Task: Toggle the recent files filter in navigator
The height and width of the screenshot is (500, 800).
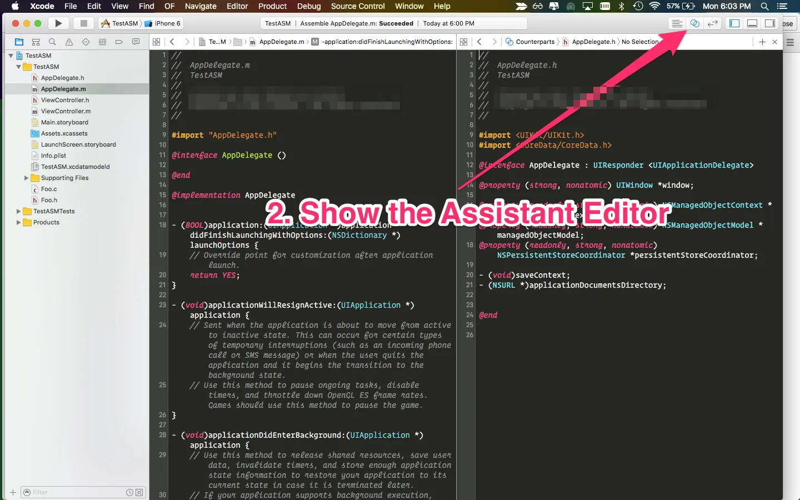Action: [129, 492]
